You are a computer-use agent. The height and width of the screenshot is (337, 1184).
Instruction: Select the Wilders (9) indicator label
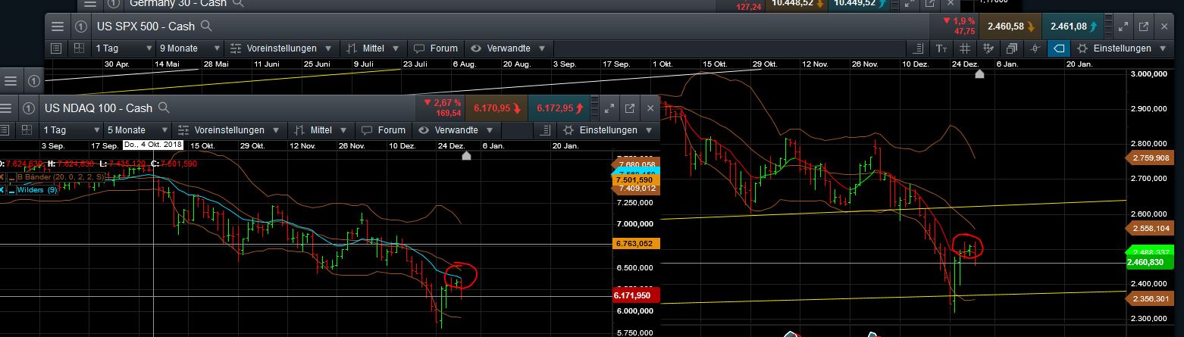tap(38, 190)
